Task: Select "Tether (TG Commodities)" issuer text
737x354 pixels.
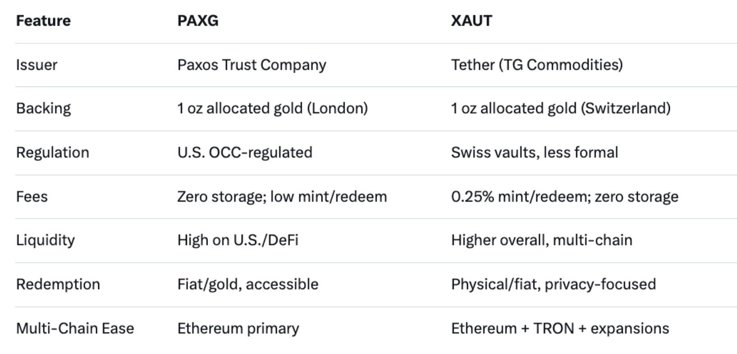Action: click(537, 65)
